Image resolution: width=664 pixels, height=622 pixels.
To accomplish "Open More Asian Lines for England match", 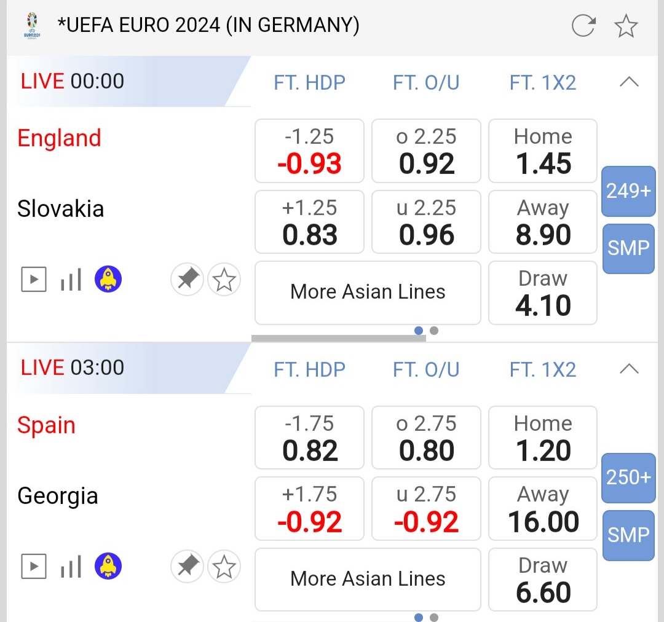I will (x=368, y=291).
